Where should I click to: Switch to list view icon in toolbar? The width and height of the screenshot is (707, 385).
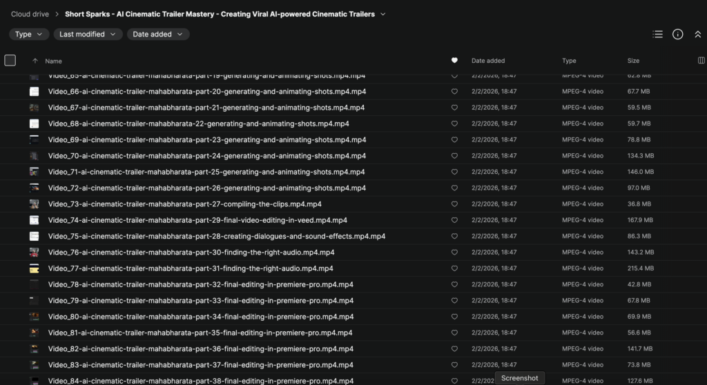[x=657, y=34]
